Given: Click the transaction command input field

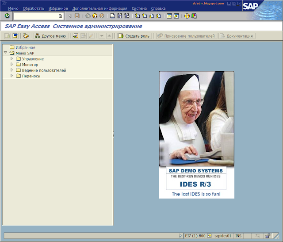Looking at the screenshot, I should click(36, 16).
